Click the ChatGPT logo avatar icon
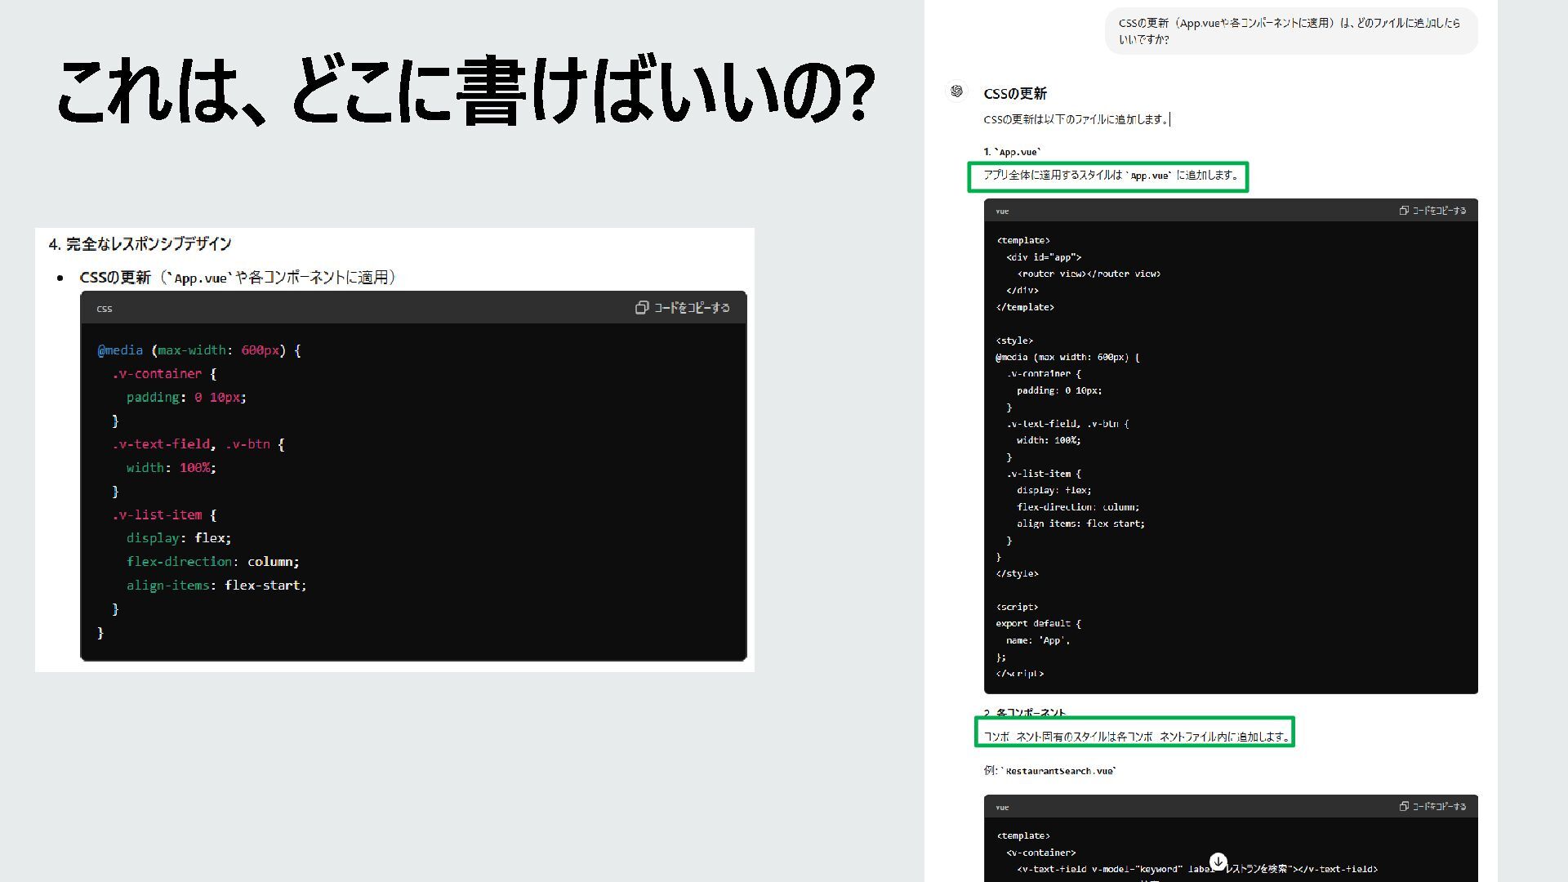 (x=956, y=91)
